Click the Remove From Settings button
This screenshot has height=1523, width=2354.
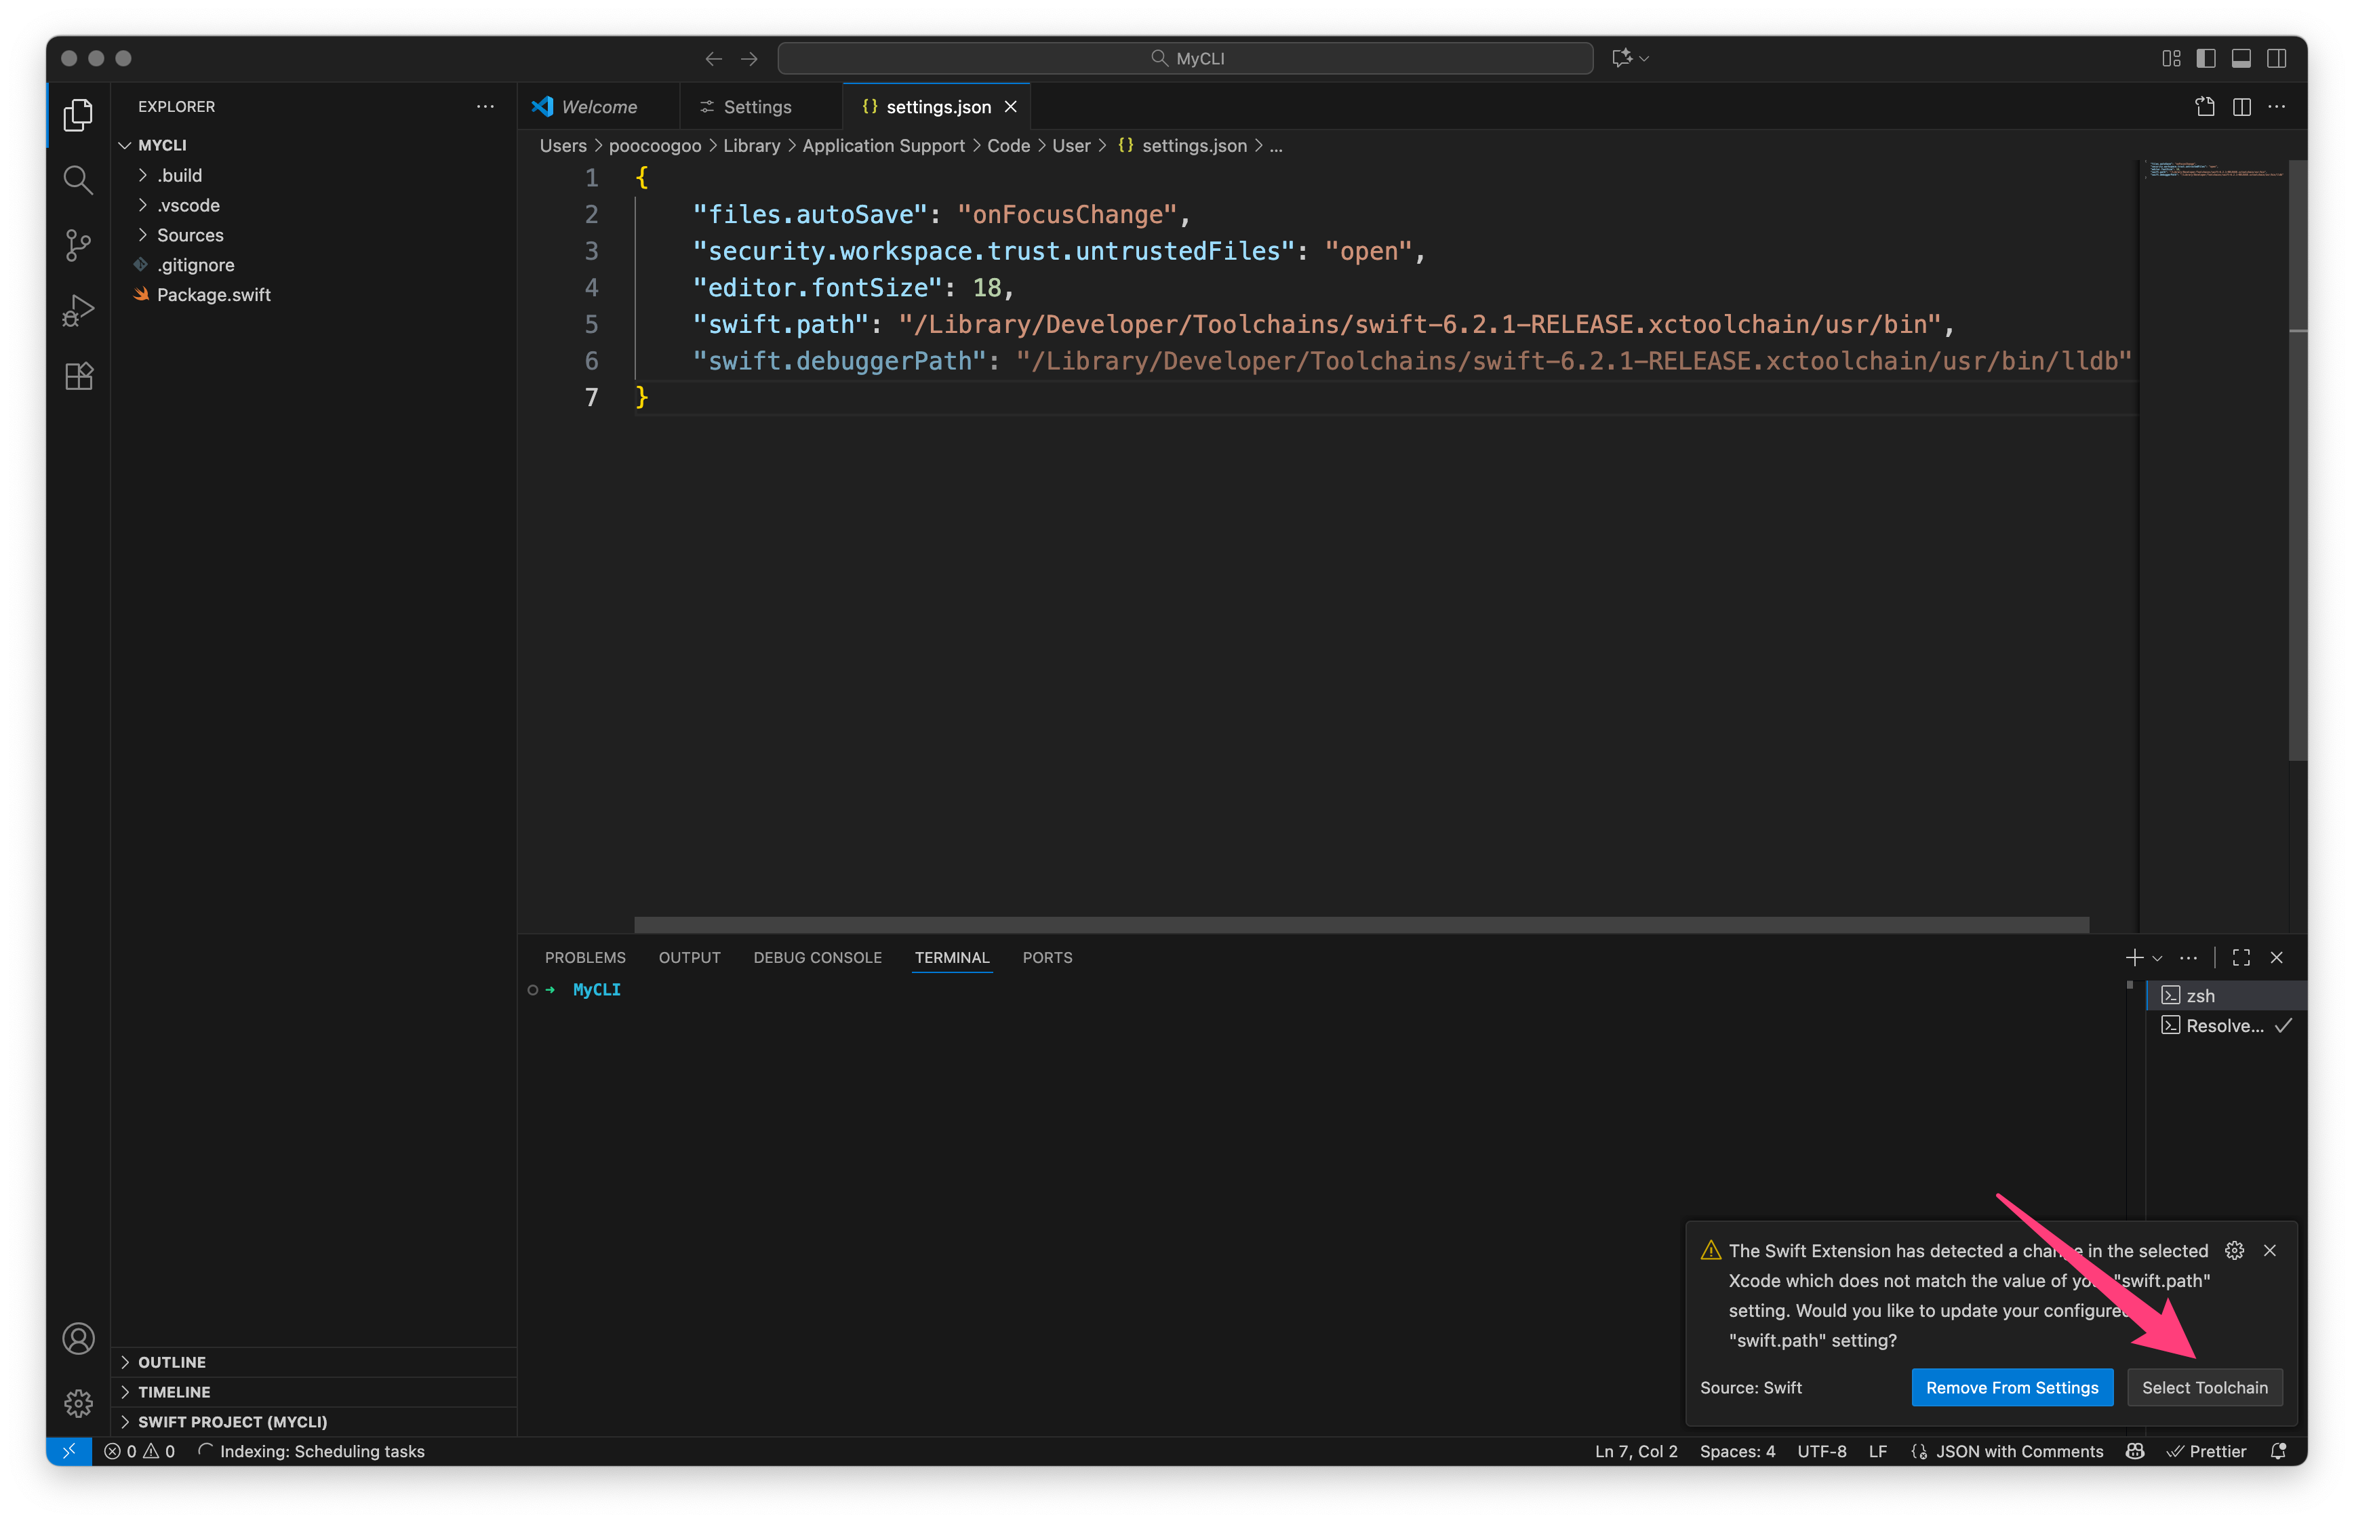pos(2011,1387)
